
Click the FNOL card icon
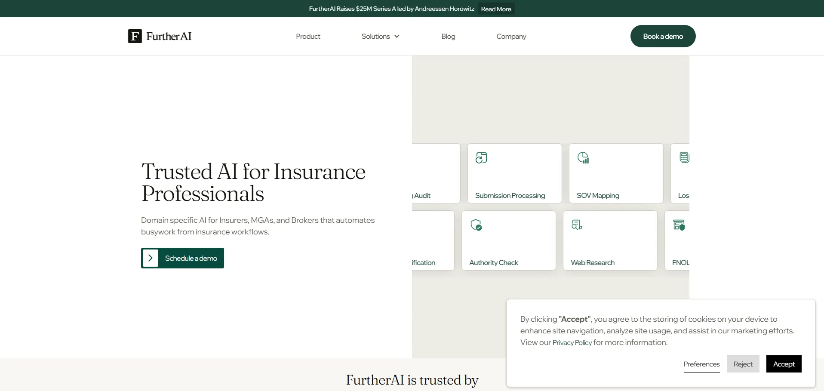(x=679, y=225)
